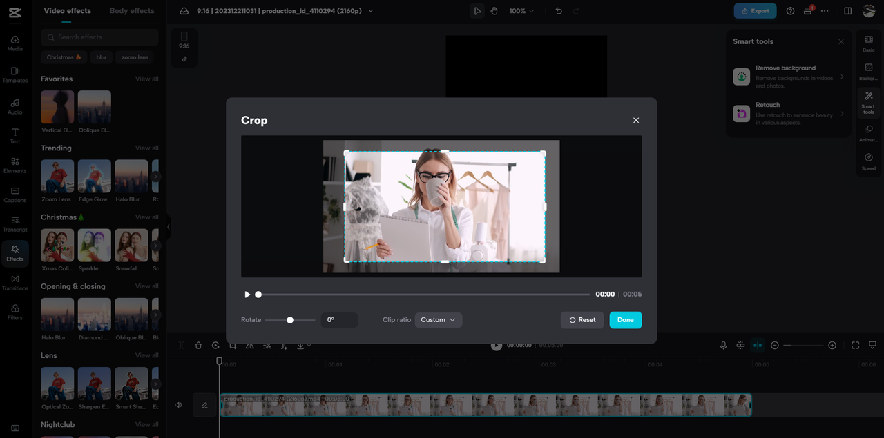The width and height of the screenshot is (884, 438).
Task: Click the Export button
Action: tap(755, 10)
